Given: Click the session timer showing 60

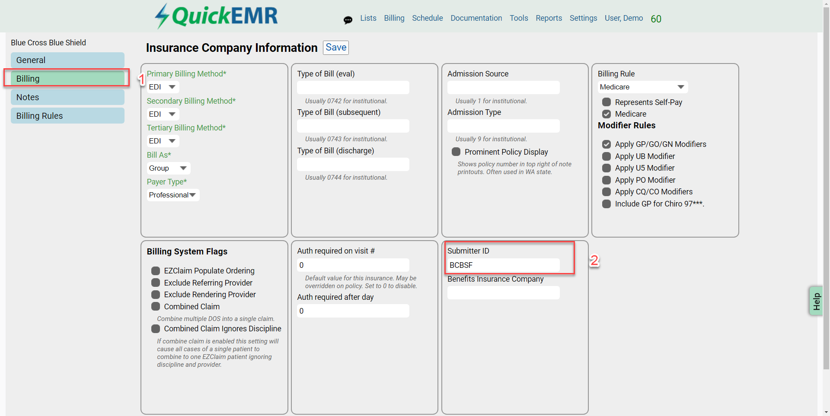Looking at the screenshot, I should pyautogui.click(x=656, y=19).
